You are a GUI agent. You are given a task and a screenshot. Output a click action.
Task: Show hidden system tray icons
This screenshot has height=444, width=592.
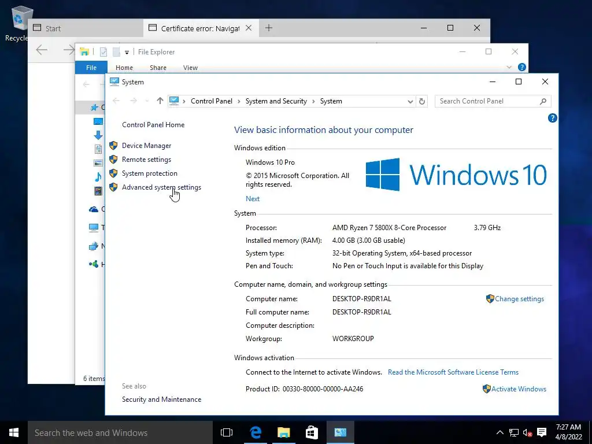[x=499, y=432]
